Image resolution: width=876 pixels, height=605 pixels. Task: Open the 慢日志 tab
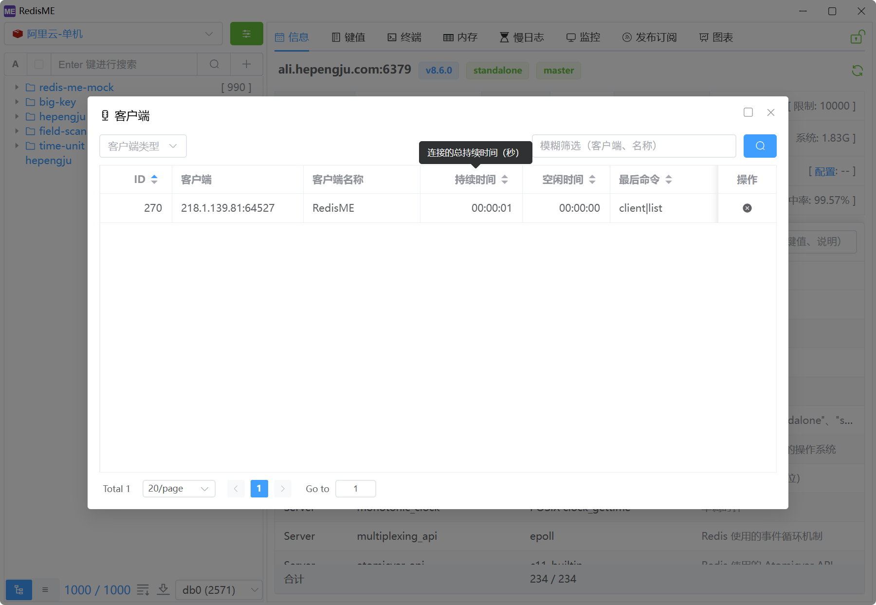522,37
